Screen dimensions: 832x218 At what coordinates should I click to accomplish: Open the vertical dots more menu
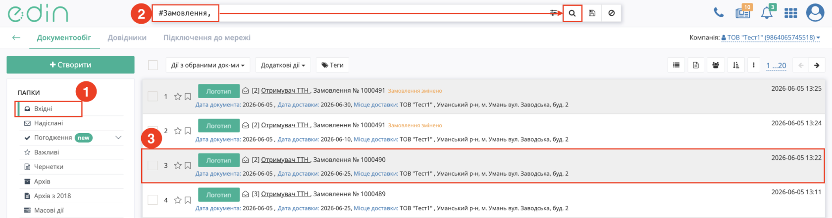(x=754, y=65)
